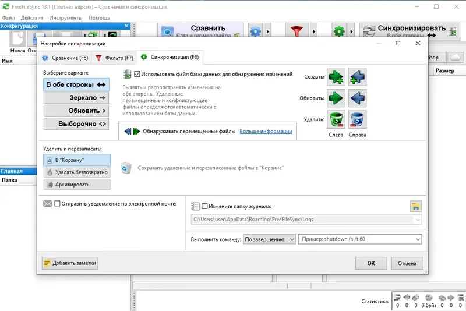The height and width of the screenshot is (311, 466).
Task: Select Зеркало sync variant
Action: [76, 98]
